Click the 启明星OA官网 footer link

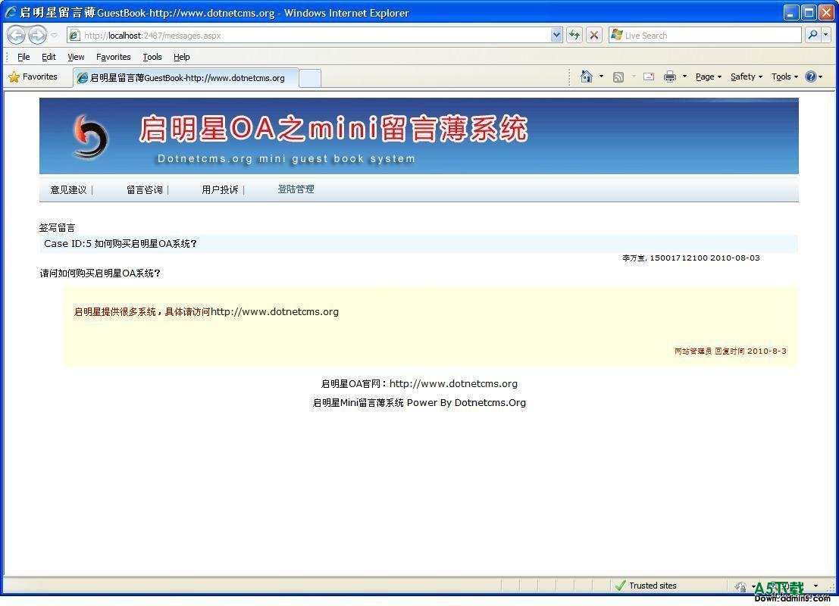419,383
